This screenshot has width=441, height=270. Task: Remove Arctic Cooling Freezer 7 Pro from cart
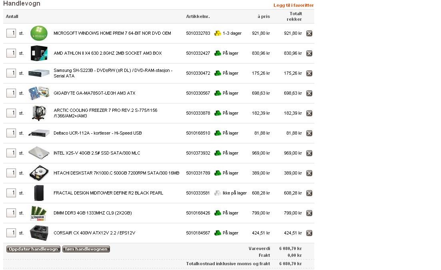(309, 113)
